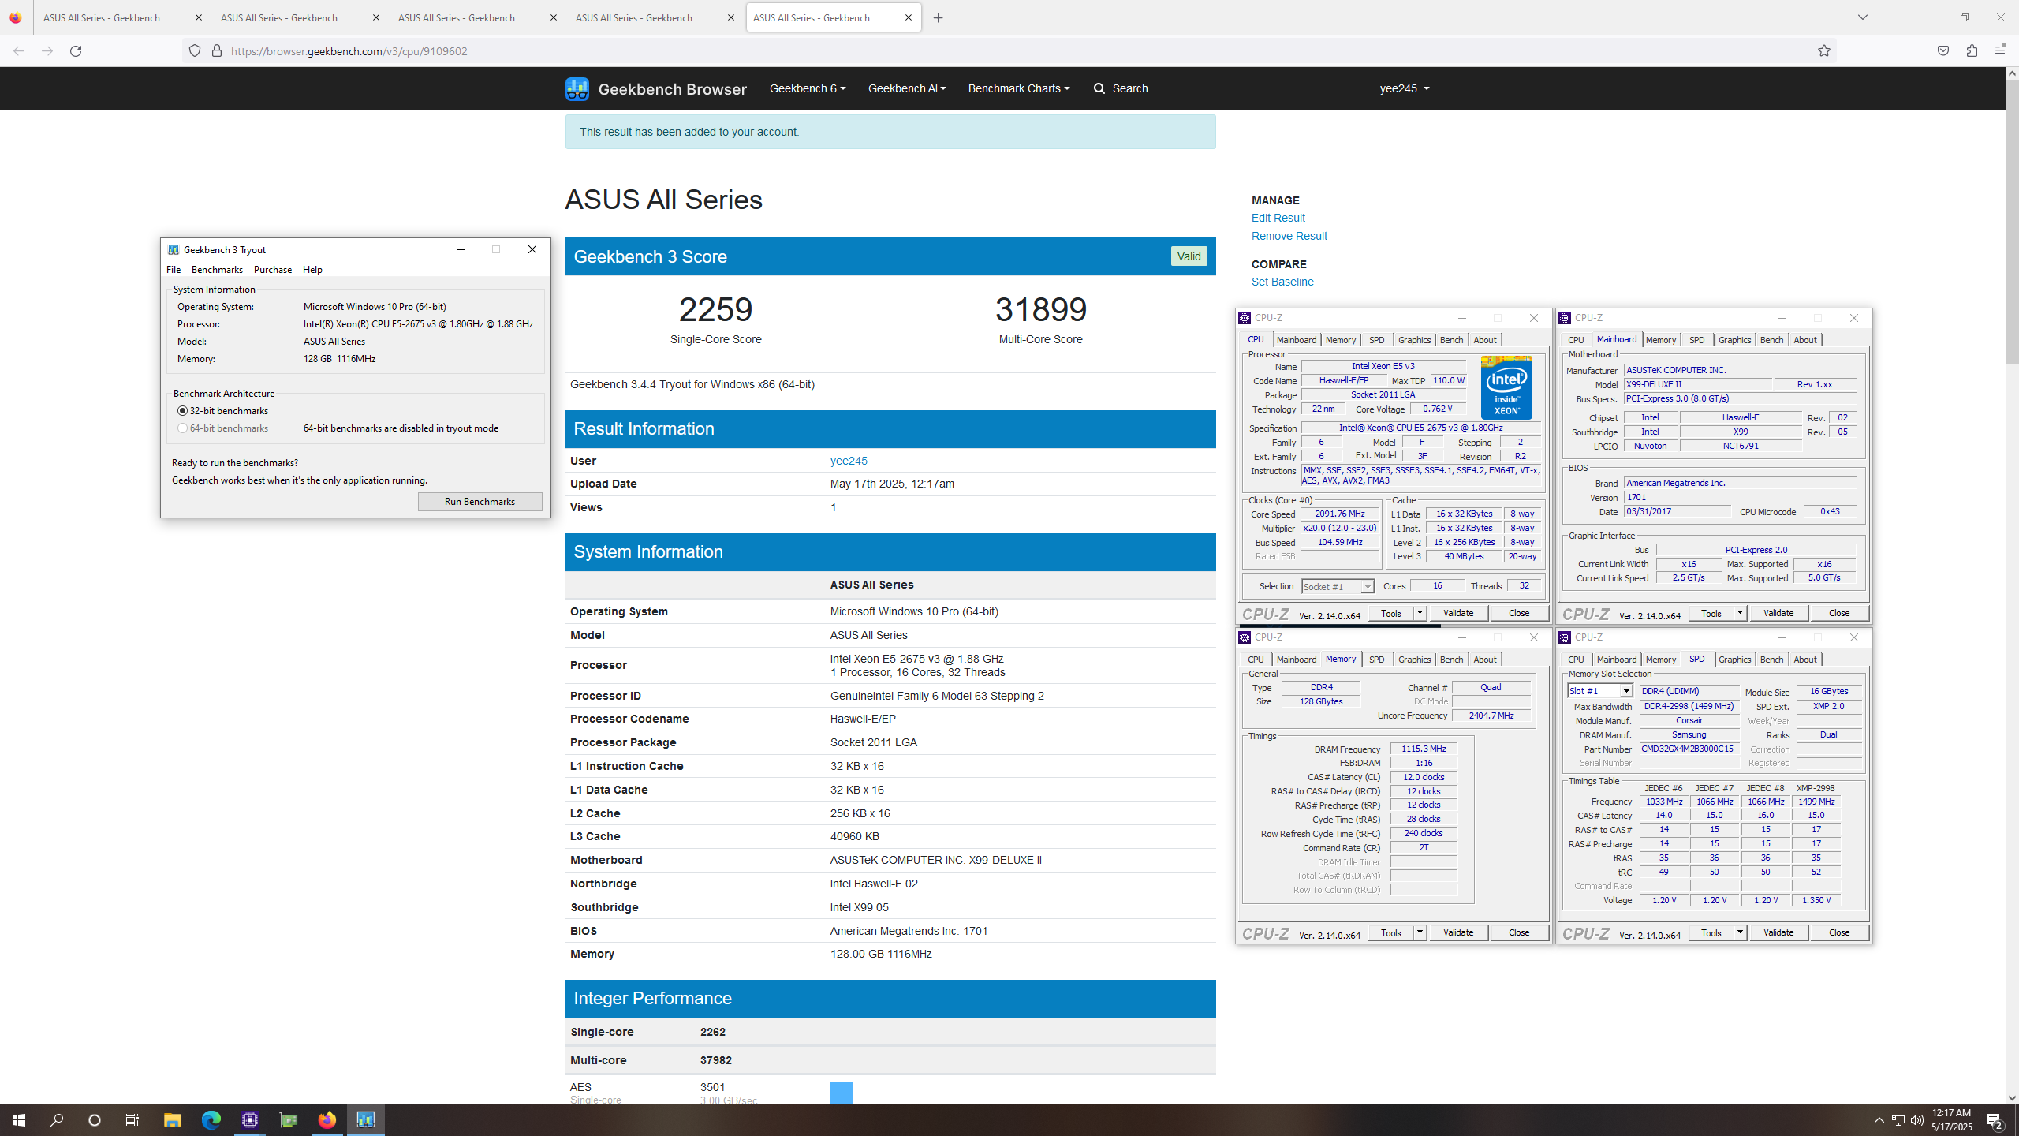Open the Slot #1 memory slot dropdown
The height and width of the screenshot is (1136, 2019).
[x=1599, y=691]
